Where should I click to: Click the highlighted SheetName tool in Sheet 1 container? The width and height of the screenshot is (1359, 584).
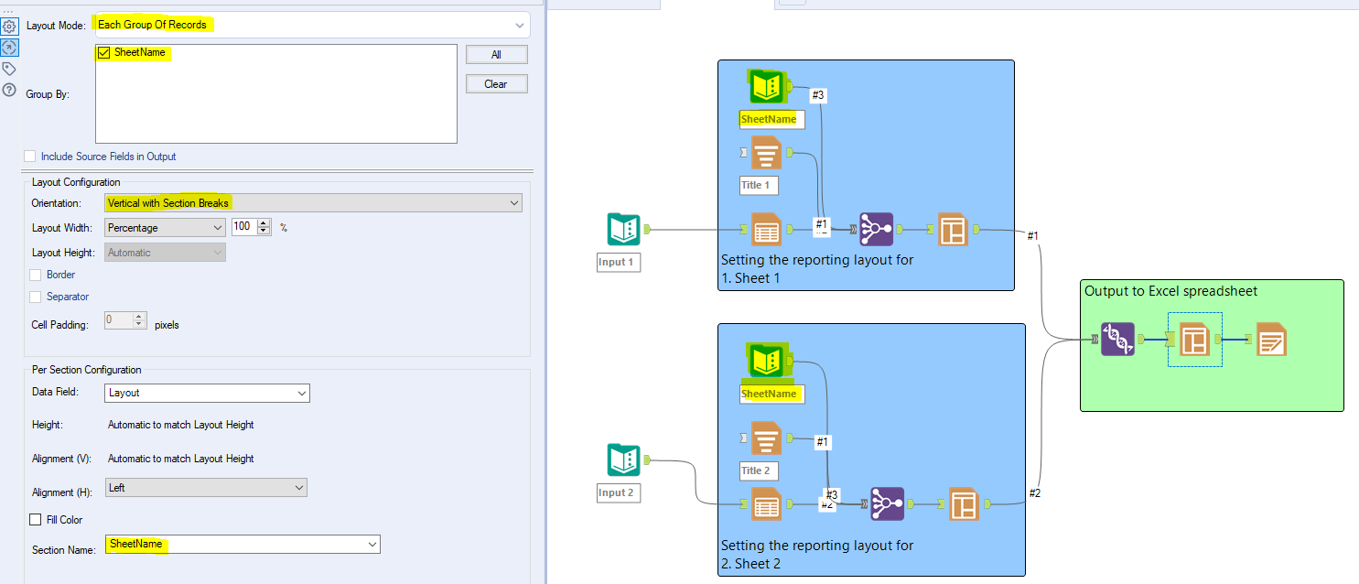click(x=767, y=87)
